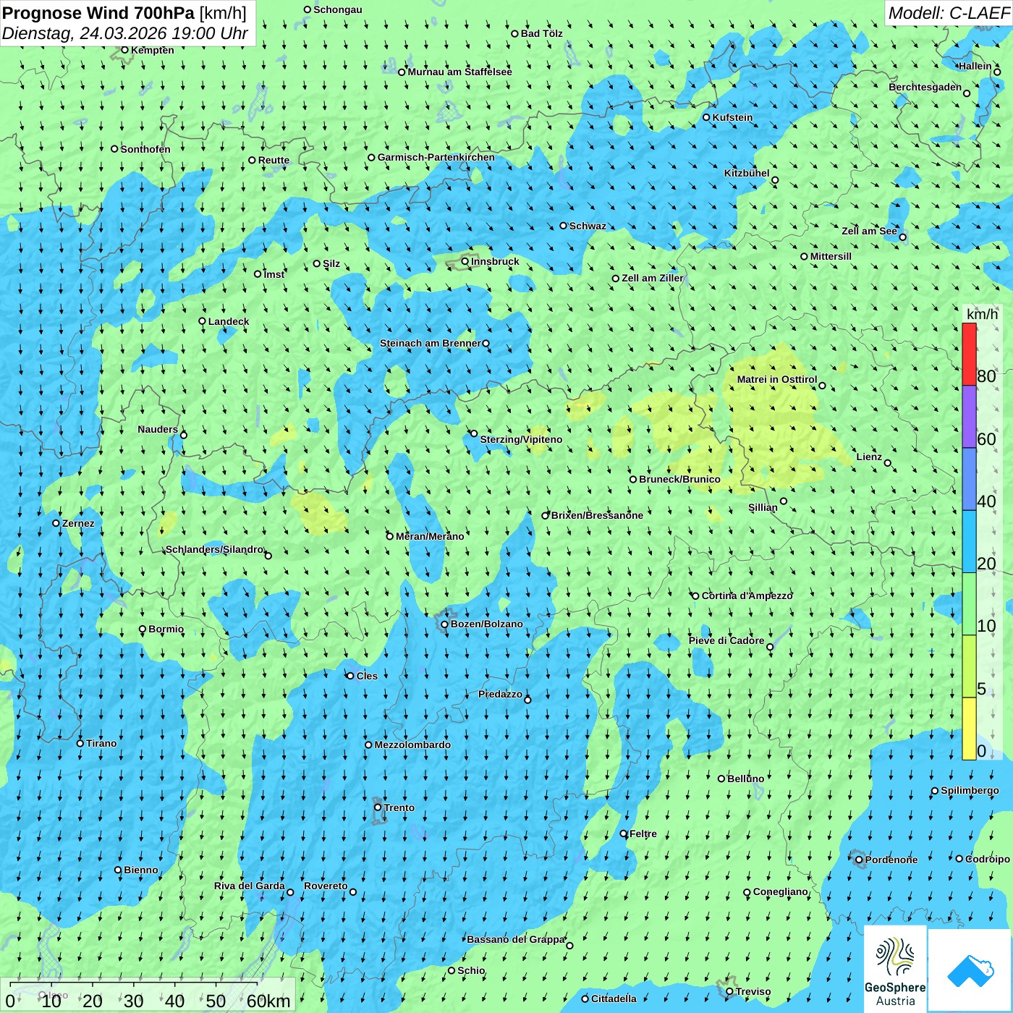Viewport: 1013px width, 1013px height.
Task: Click the 'Cles' label
Action: click(x=367, y=676)
